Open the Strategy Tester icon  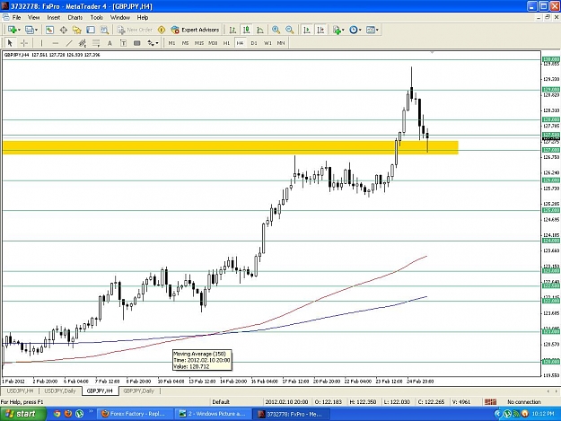pos(104,30)
